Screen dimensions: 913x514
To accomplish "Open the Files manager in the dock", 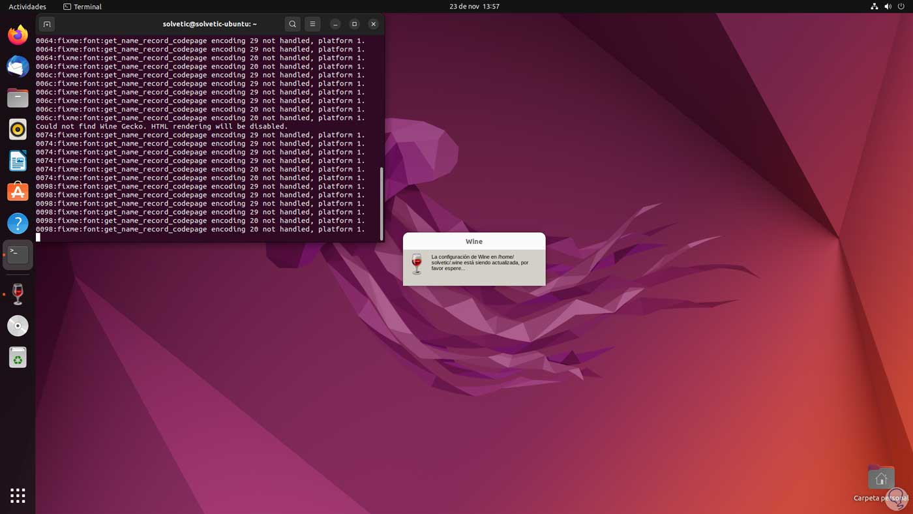I will pyautogui.click(x=18, y=98).
